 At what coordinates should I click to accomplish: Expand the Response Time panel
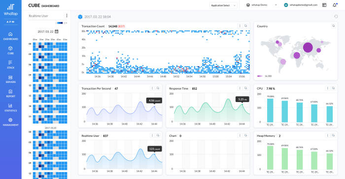(245, 88)
